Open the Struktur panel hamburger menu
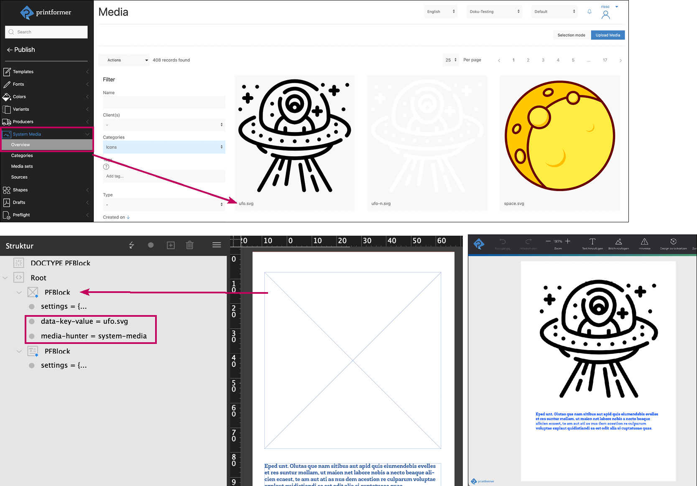697x486 pixels. click(x=216, y=245)
